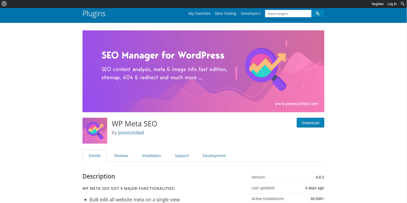407x203 pixels.
Task: Open the Beta Testing page
Action: pyautogui.click(x=226, y=14)
